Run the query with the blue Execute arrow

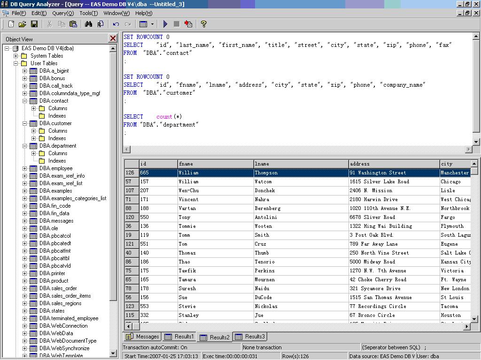coord(165,24)
